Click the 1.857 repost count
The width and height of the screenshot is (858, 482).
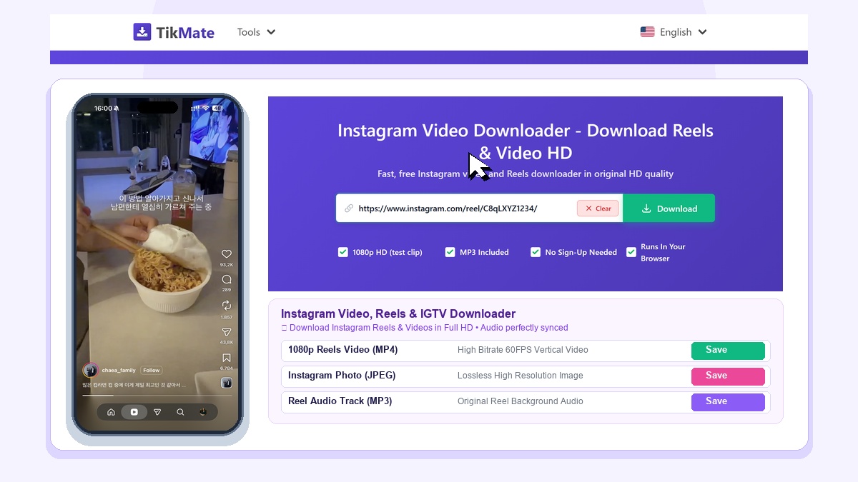click(227, 317)
